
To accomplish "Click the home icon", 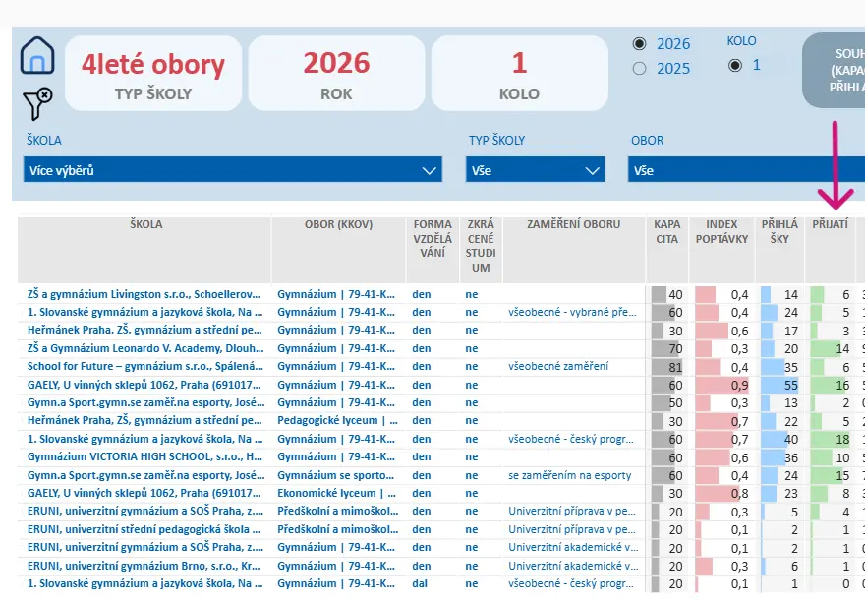I will pyautogui.click(x=37, y=55).
